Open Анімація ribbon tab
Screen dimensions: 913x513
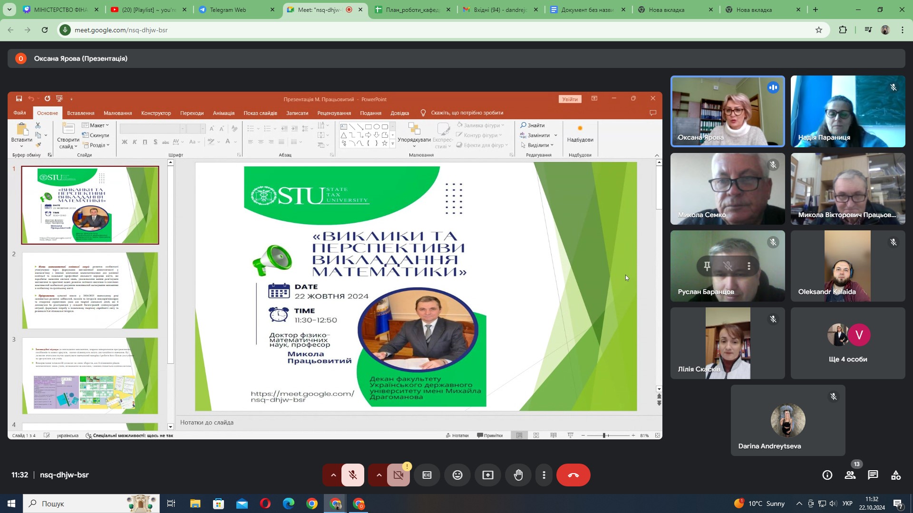(223, 113)
